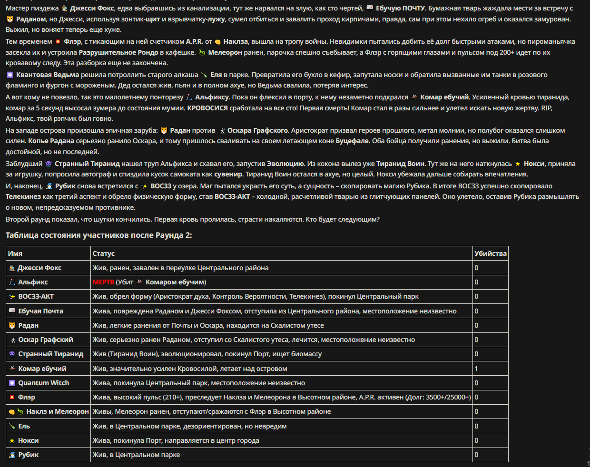Click the mailbox emoji before Ебучую ПОЧТУ in text

coord(370,9)
